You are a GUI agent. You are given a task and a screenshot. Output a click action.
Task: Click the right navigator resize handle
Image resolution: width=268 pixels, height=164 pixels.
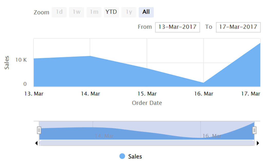254,131
